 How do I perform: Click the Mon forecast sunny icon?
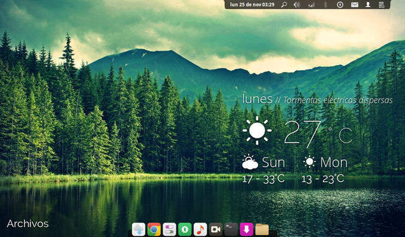pos(309,162)
